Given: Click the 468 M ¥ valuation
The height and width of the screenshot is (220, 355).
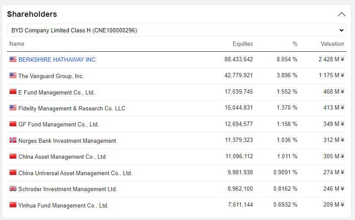Looking at the screenshot, I should (334, 91).
